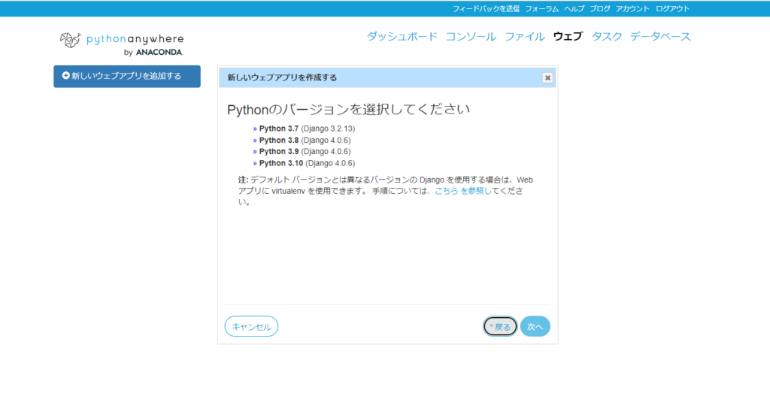Viewport: 770px width, 408px height.
Task: Open the ヘルプ link
Action: pos(574,9)
